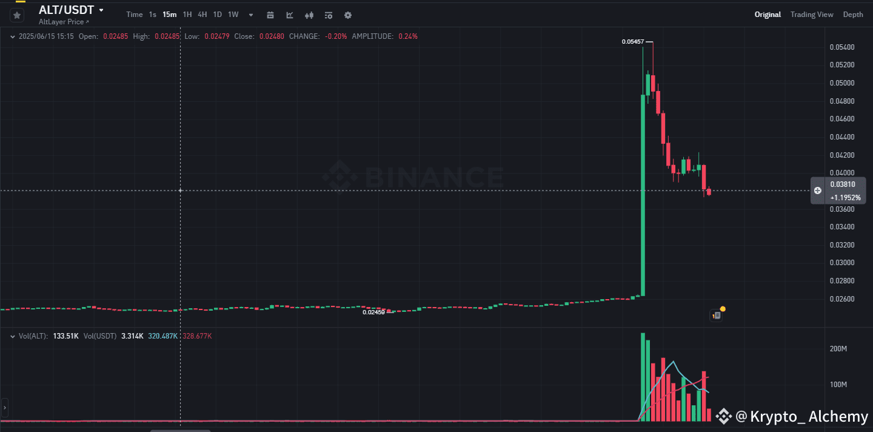Image resolution: width=873 pixels, height=432 pixels.
Task: Click the CHANGE value -0.20%
Action: click(336, 36)
